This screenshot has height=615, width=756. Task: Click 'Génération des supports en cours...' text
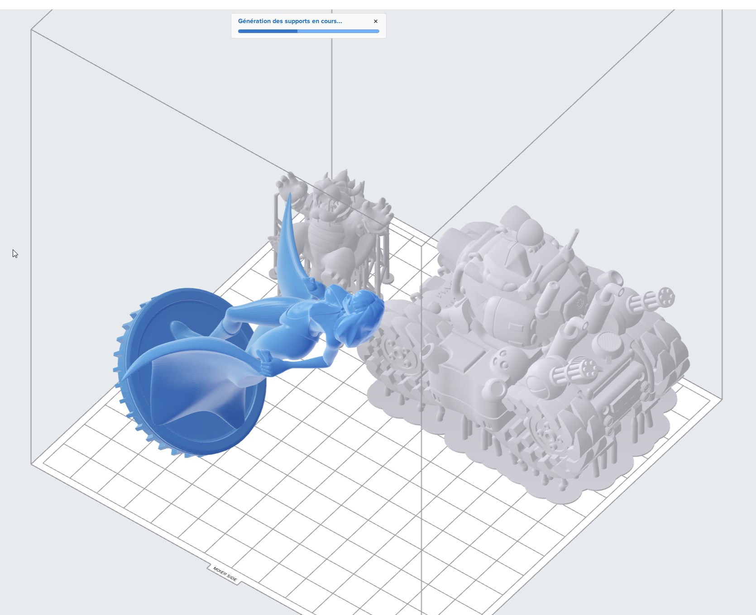click(290, 21)
